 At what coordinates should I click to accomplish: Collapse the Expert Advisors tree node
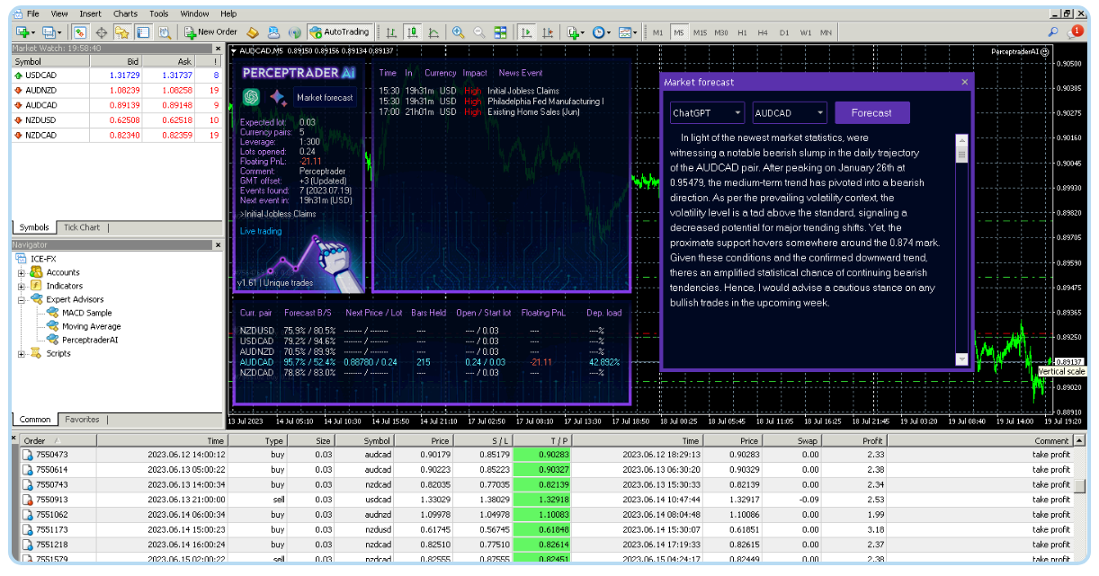tap(22, 299)
